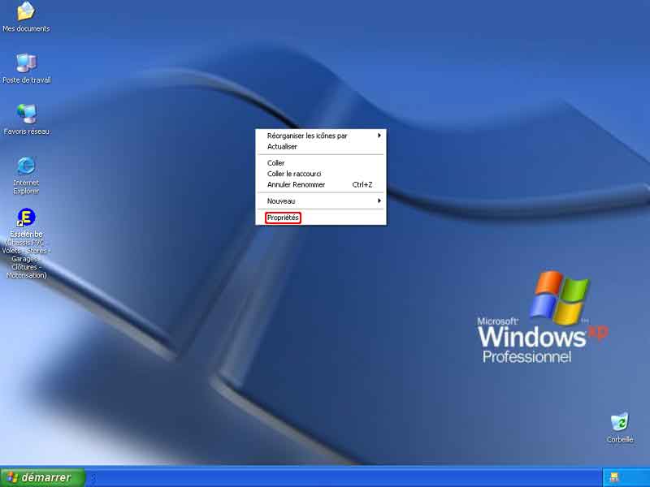Choose Coller in the context menu
The width and height of the screenshot is (650, 487).
pos(321,163)
